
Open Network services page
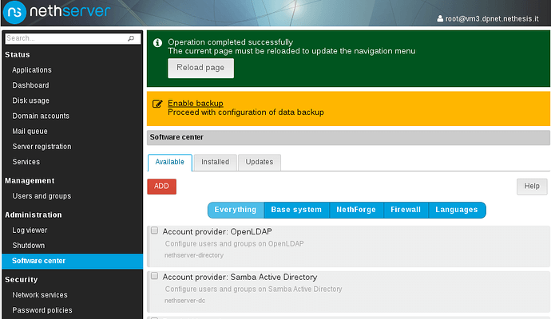click(x=40, y=295)
